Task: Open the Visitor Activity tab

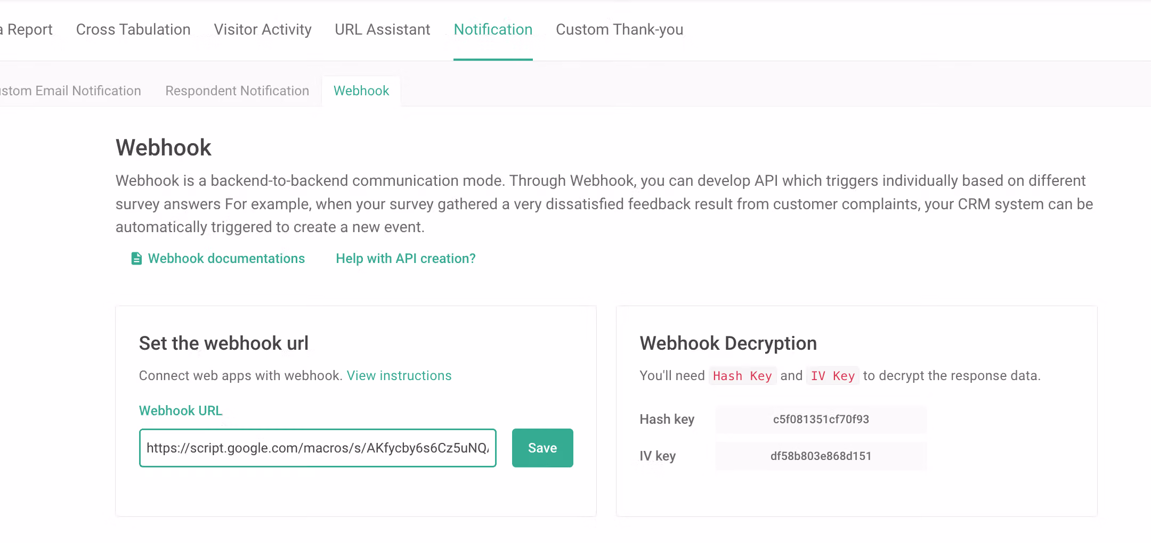Action: pyautogui.click(x=263, y=29)
